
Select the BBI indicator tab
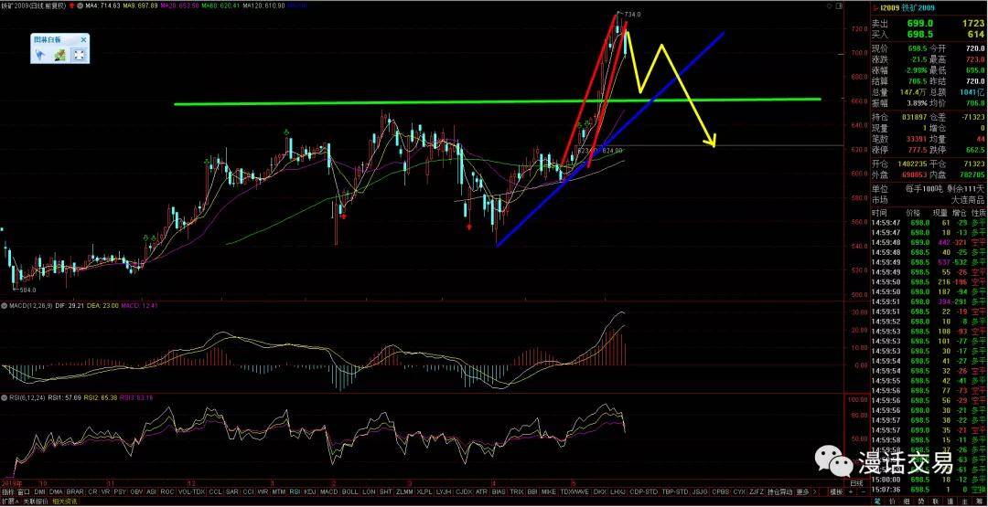[x=532, y=491]
